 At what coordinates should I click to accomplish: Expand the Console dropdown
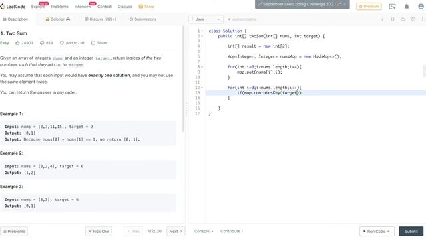(x=204, y=231)
